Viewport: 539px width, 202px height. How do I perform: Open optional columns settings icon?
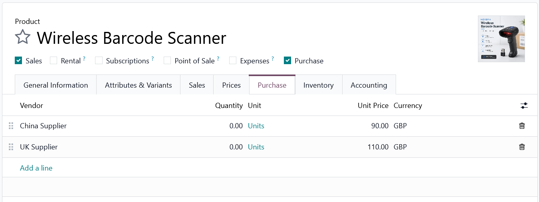pyautogui.click(x=524, y=106)
